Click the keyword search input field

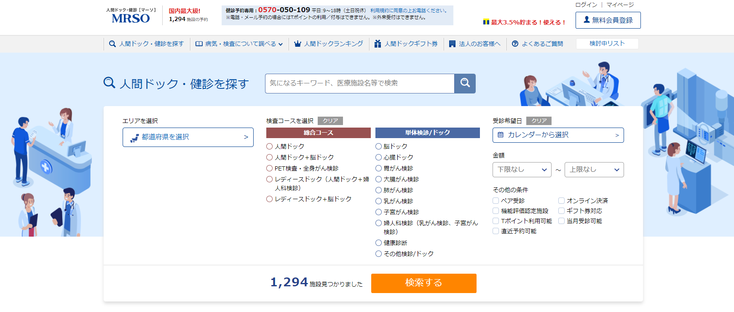(x=360, y=83)
